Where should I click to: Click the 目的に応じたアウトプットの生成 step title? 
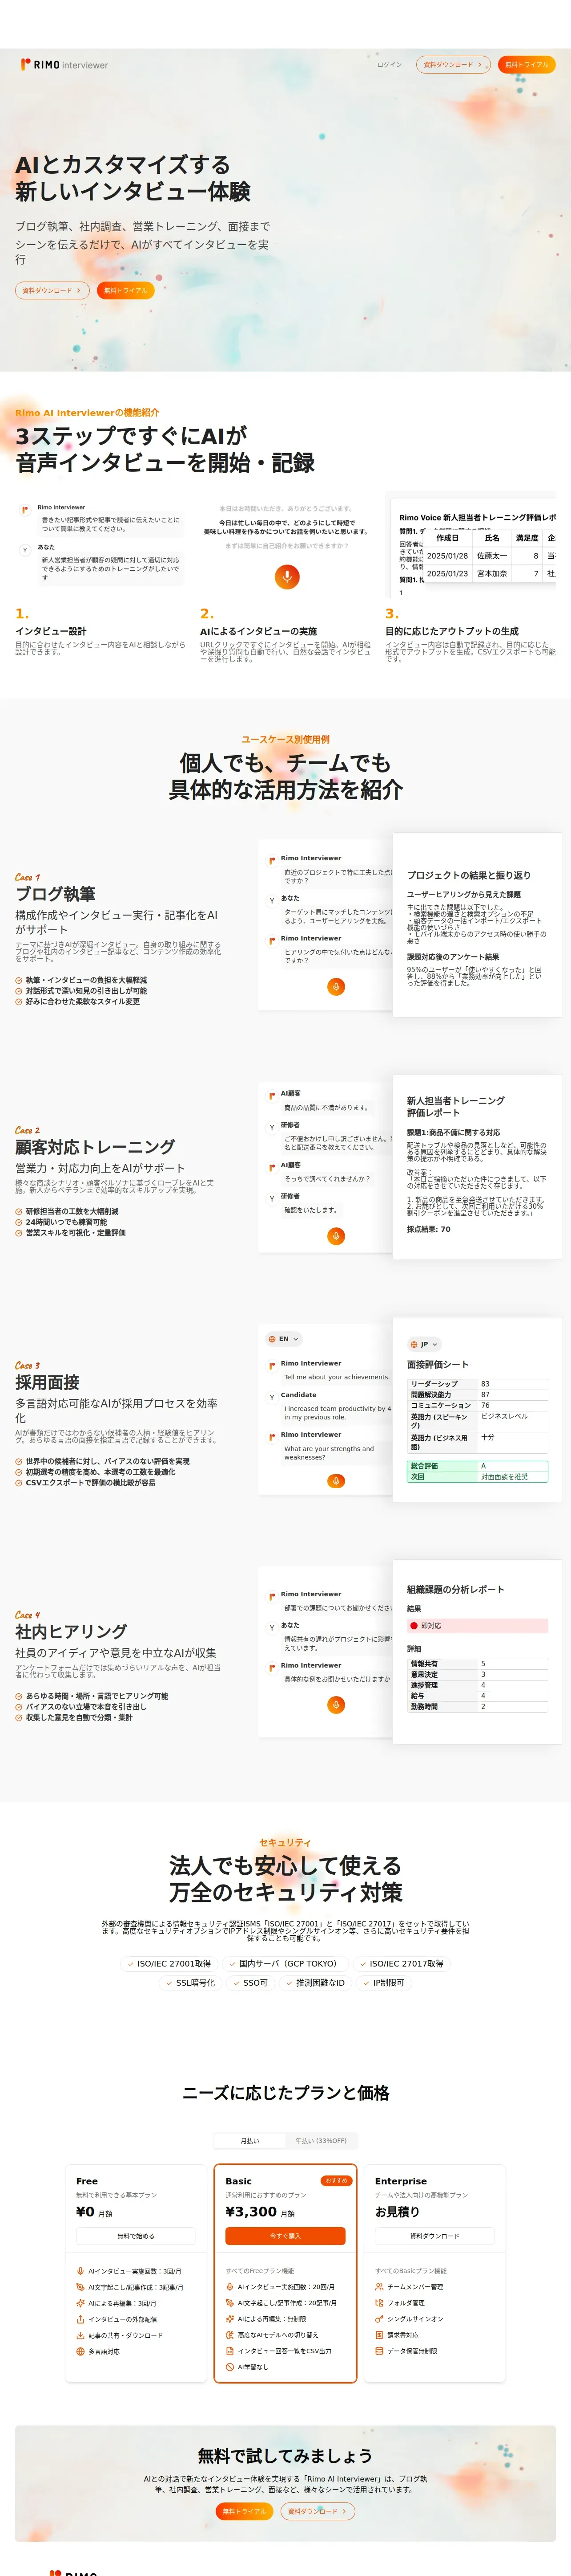(x=452, y=631)
